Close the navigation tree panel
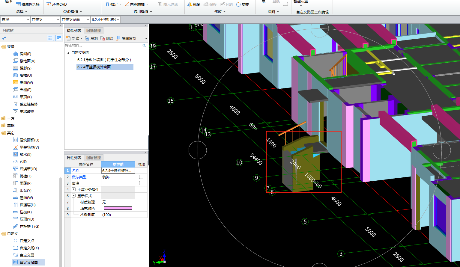This screenshot has width=460, height=267. pos(60,26)
